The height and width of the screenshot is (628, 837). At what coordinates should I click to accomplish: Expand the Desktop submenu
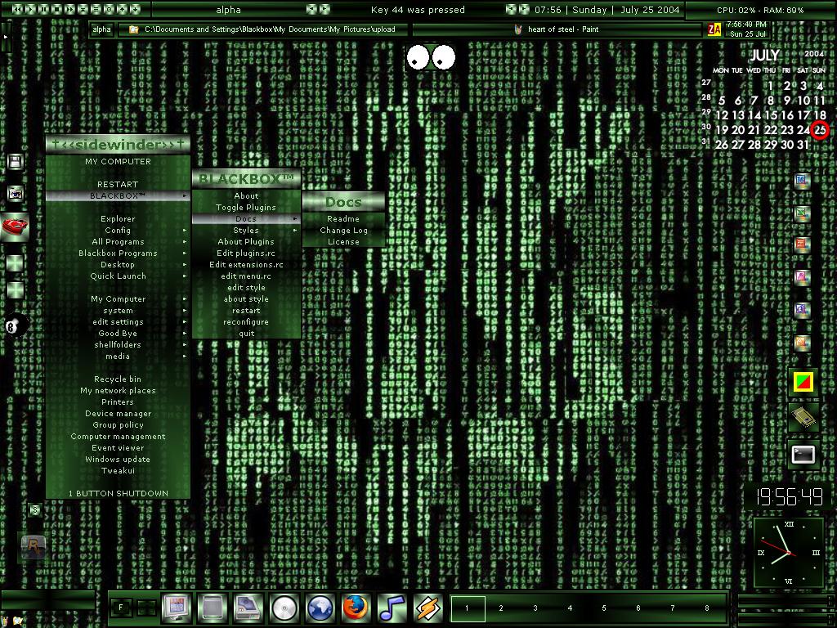[x=118, y=265]
